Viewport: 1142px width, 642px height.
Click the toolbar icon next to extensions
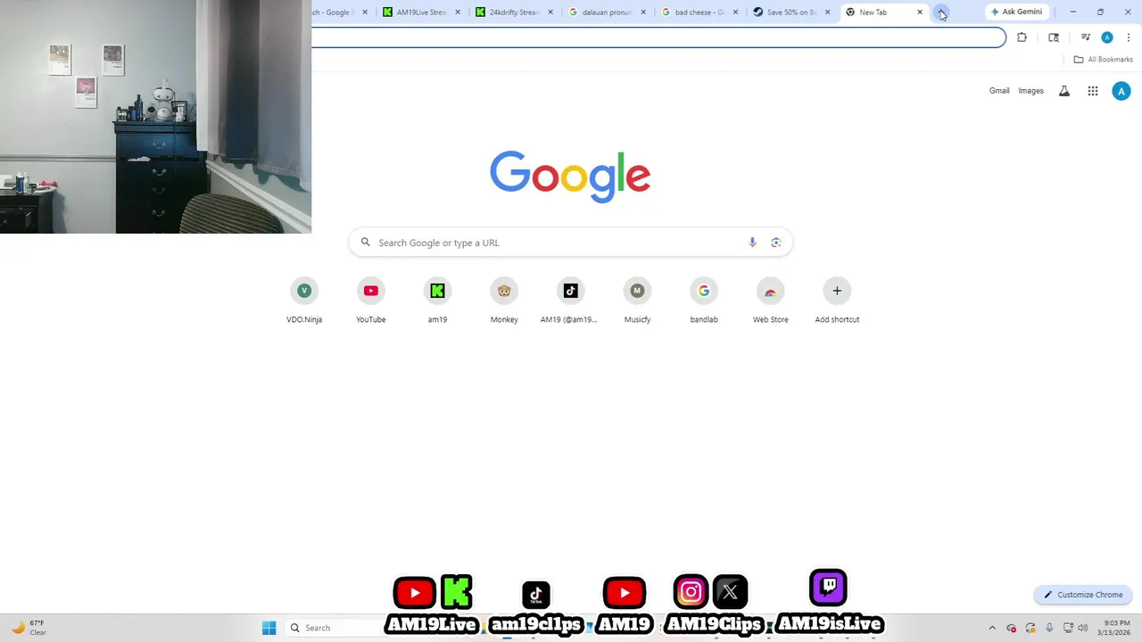[x=1054, y=37]
